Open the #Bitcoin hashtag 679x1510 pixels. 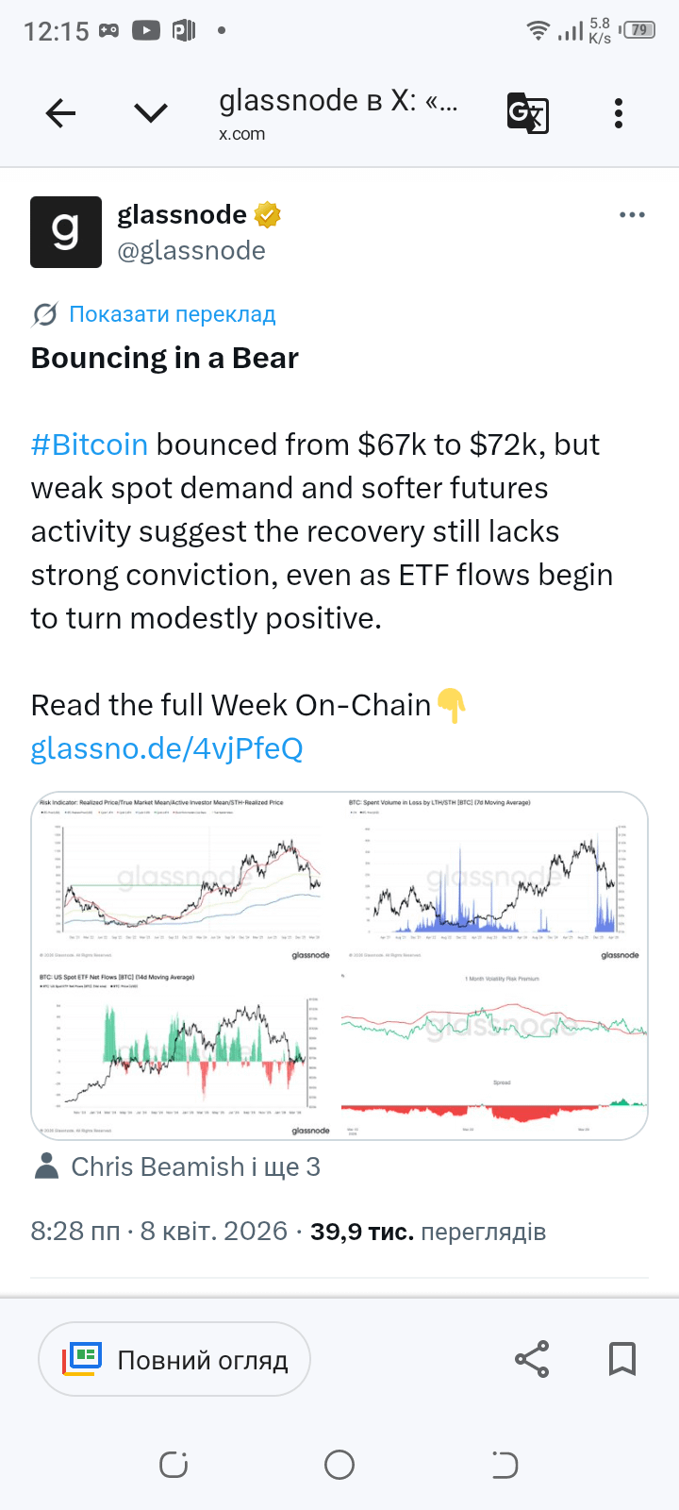(90, 445)
